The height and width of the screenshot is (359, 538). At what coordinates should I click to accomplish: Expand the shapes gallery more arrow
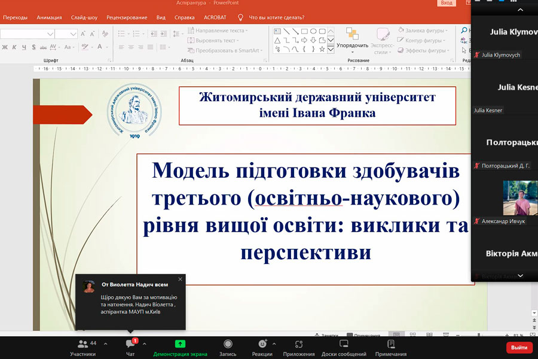(331, 50)
